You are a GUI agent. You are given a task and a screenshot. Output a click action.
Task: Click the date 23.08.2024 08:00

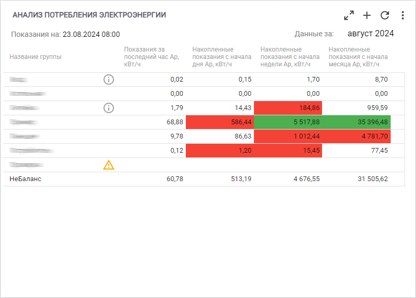coord(91,34)
